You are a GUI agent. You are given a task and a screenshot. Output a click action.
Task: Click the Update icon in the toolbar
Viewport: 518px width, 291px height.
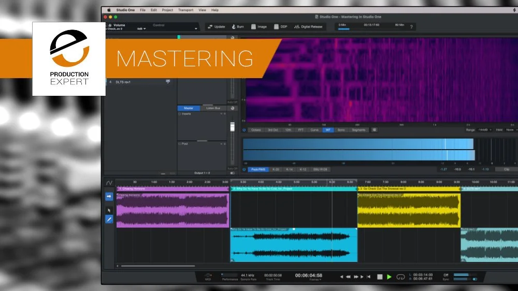point(210,27)
